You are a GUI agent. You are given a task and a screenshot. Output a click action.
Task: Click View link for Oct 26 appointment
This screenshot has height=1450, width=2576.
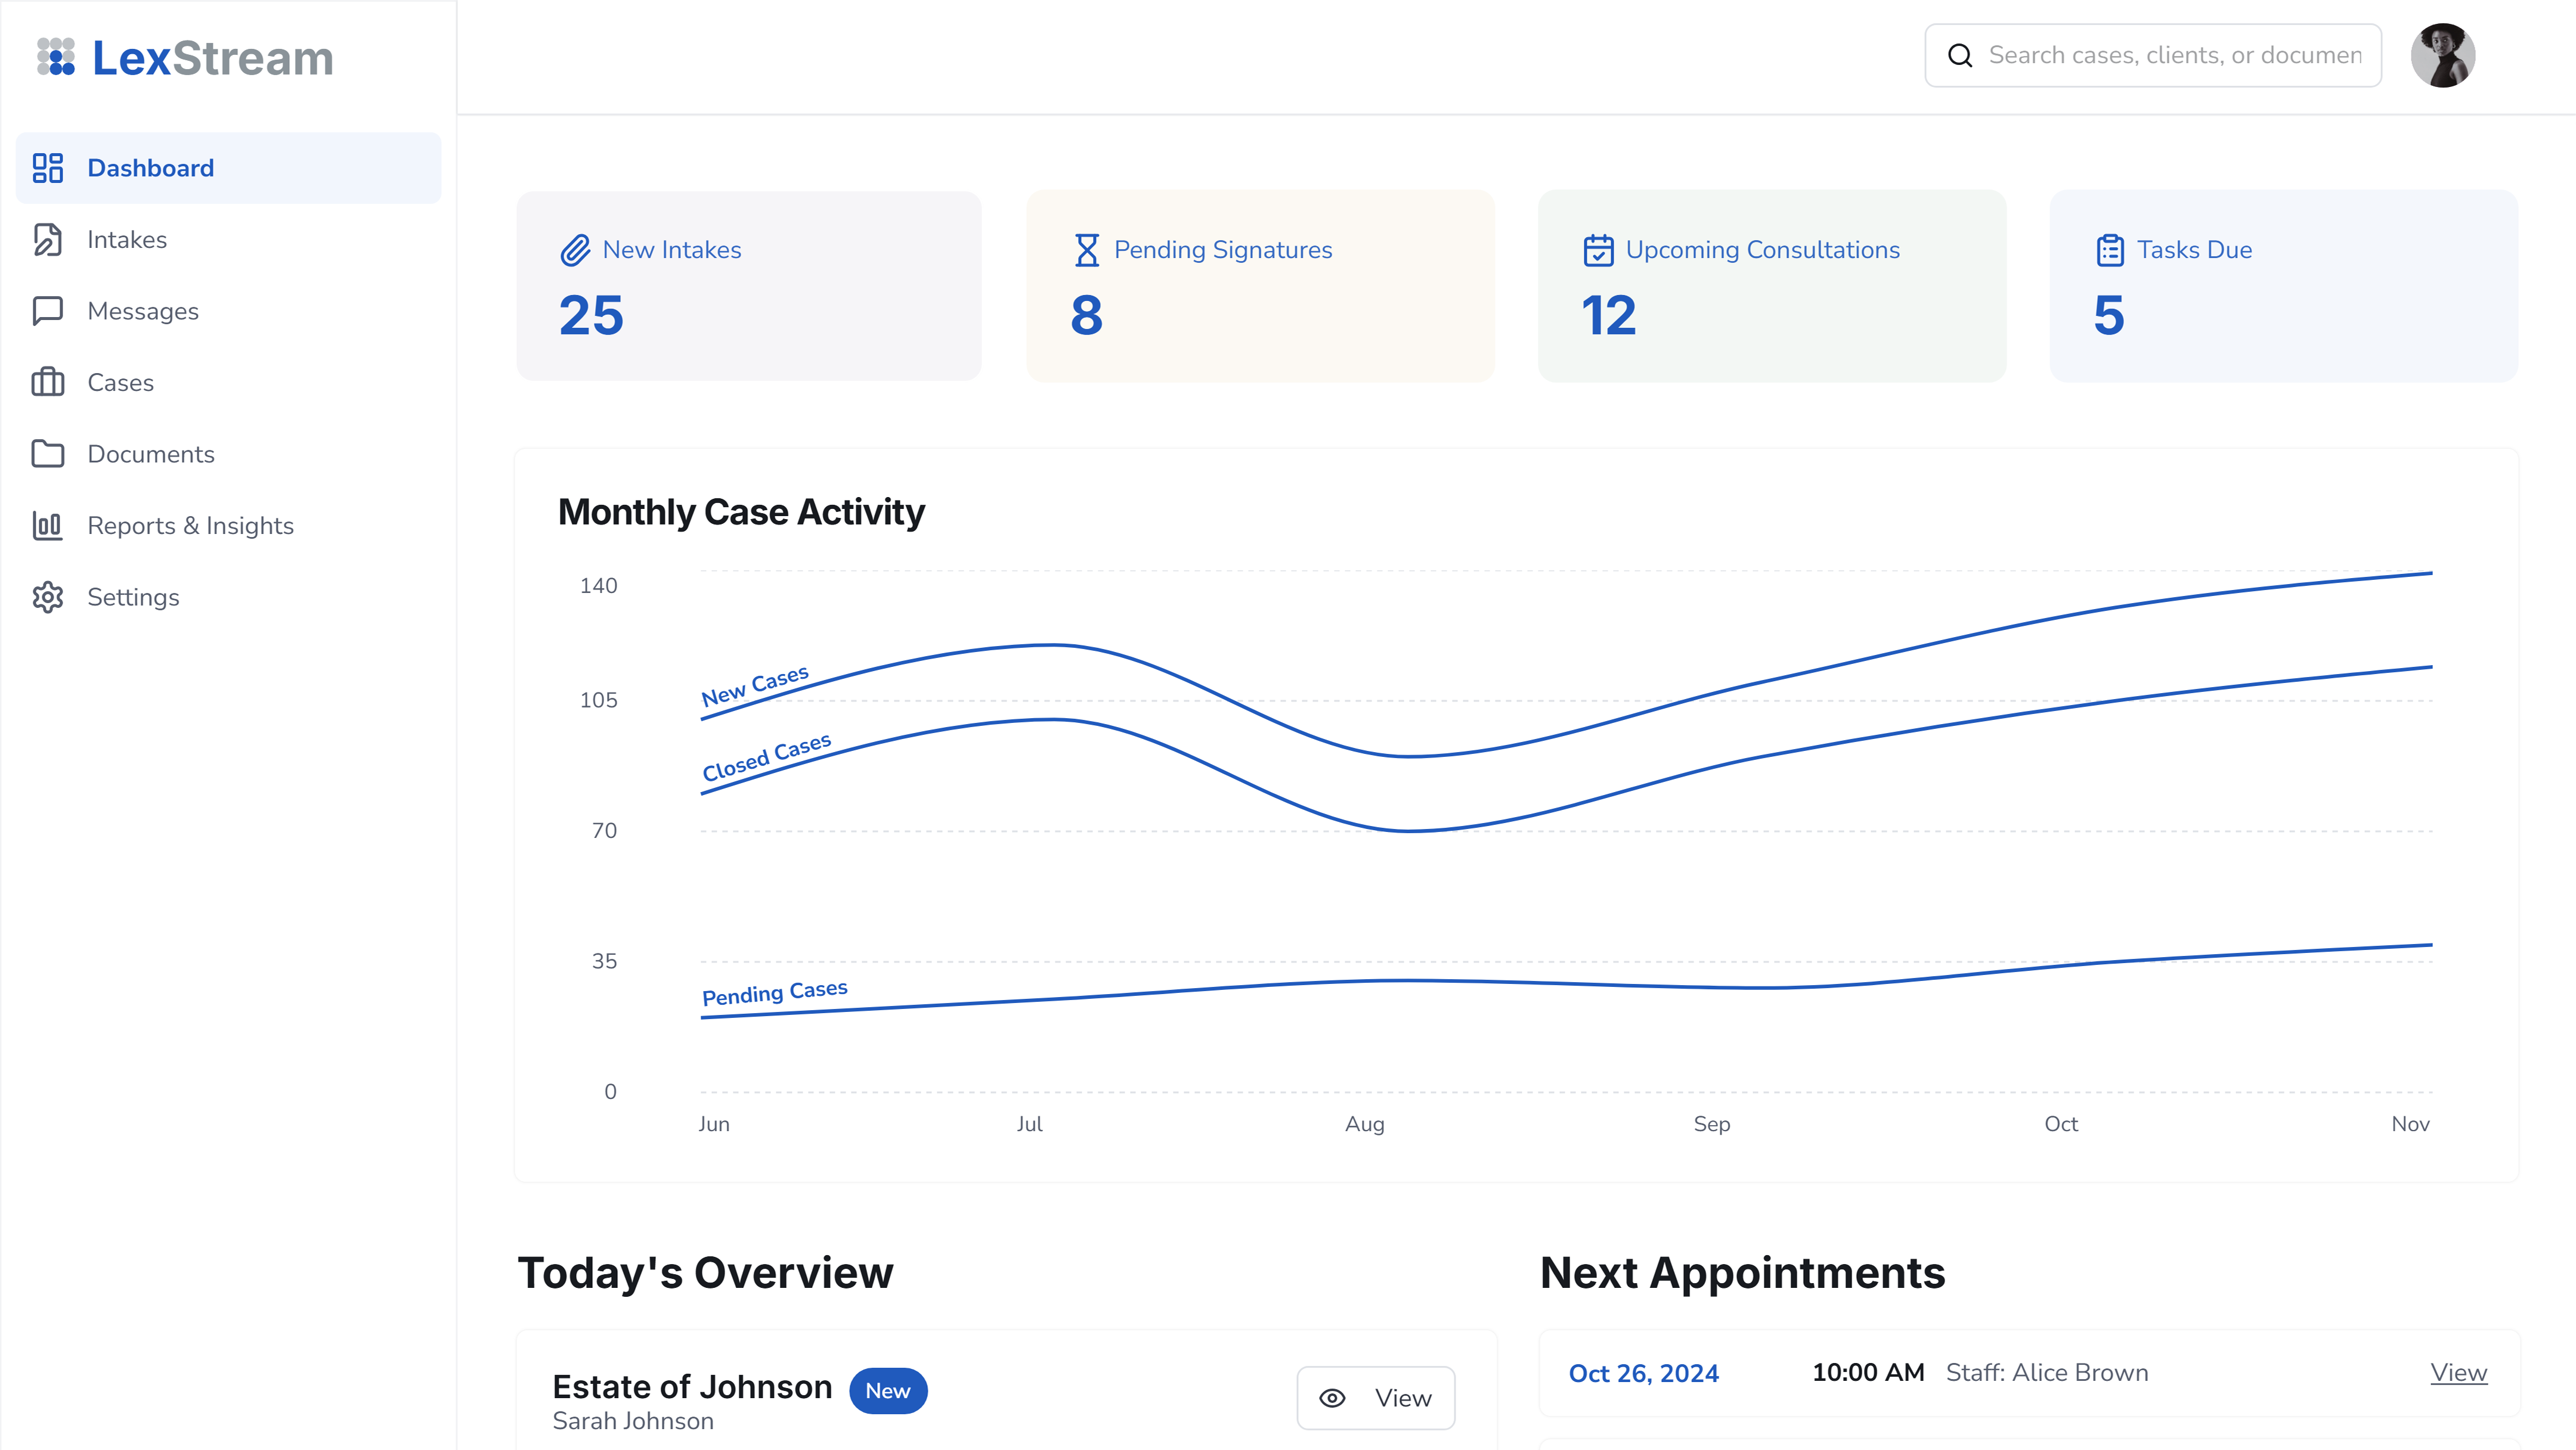coord(2458,1372)
